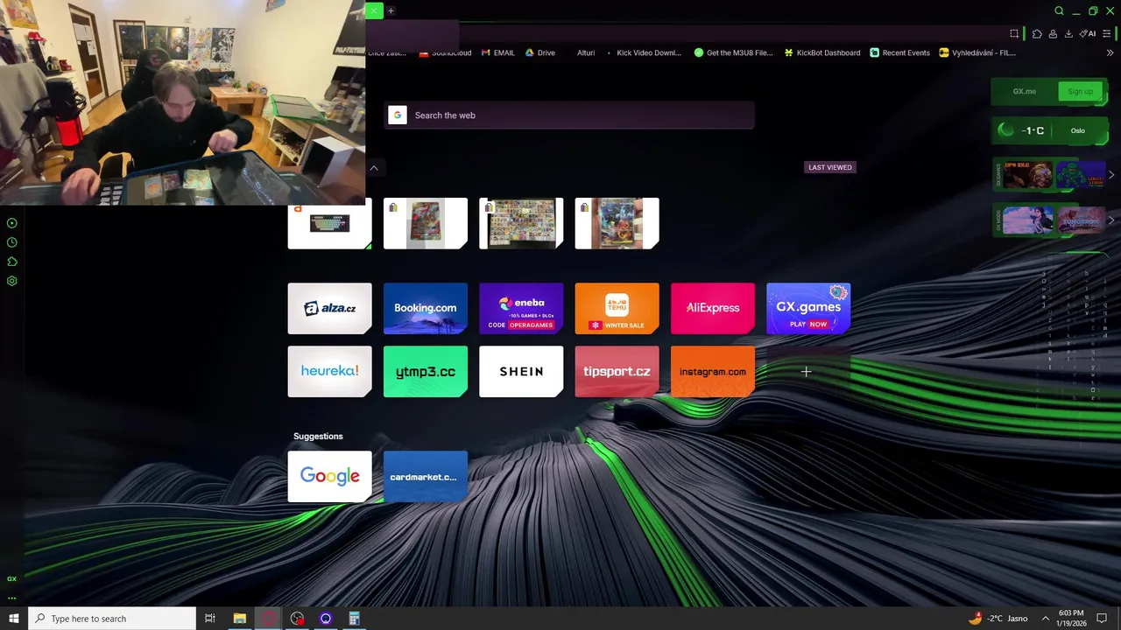Viewport: 1121px width, 630px height.
Task: Open the snapshot capture icon
Action: point(1014,33)
